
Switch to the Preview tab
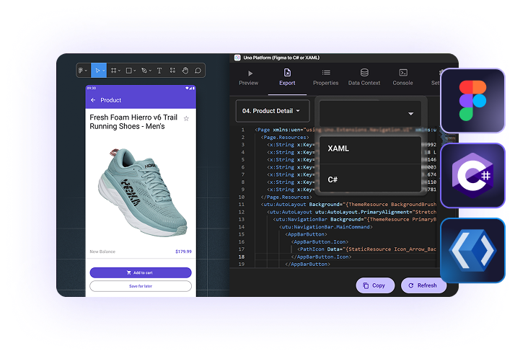[x=249, y=78]
